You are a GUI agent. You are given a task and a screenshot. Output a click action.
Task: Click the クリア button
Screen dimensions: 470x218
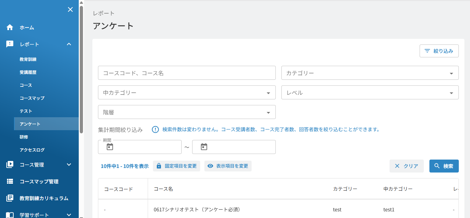(x=407, y=166)
